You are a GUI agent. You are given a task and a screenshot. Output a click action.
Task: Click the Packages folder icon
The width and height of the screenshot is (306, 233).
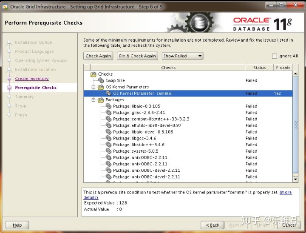point(101,100)
